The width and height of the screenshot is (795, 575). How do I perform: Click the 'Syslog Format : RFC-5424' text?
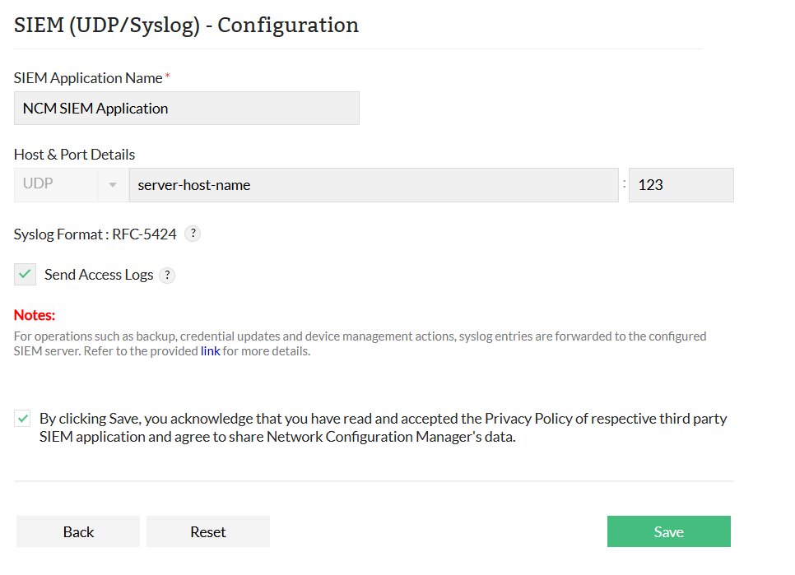(x=95, y=234)
